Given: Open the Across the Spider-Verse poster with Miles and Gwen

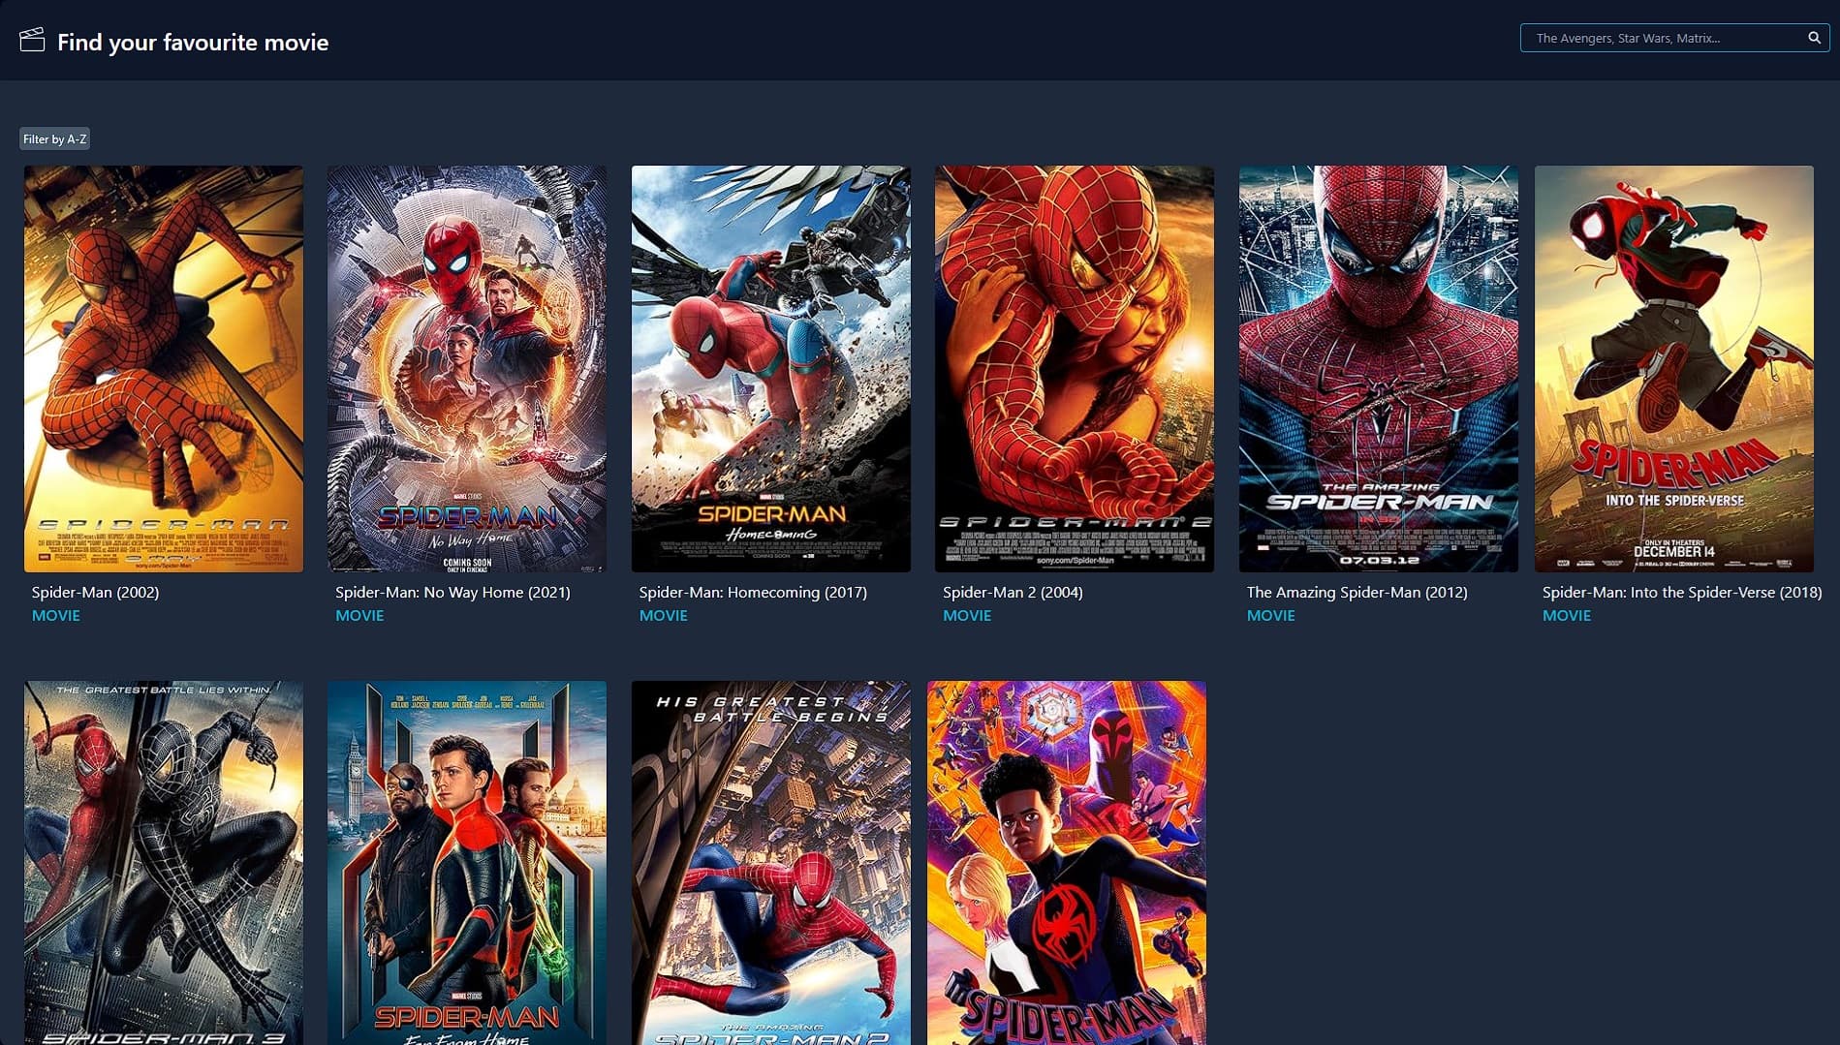Looking at the screenshot, I should pyautogui.click(x=1067, y=863).
